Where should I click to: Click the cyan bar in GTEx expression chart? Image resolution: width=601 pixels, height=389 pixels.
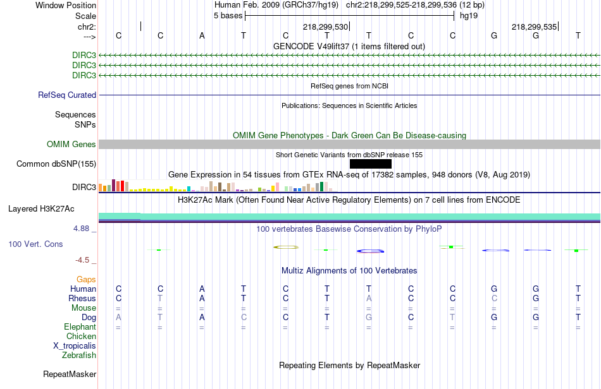click(189, 189)
